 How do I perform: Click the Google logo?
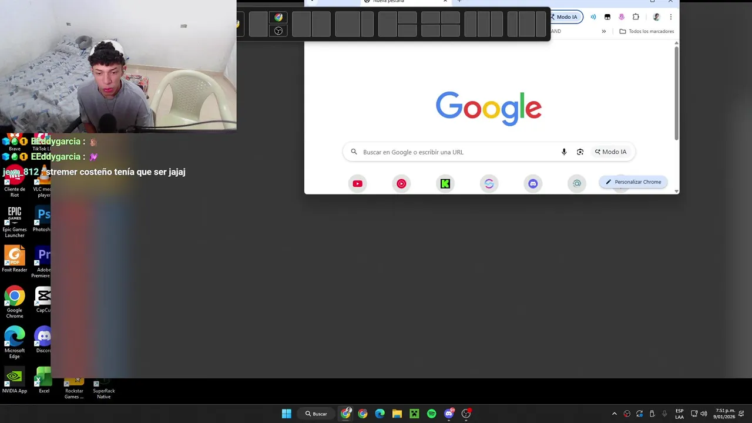pos(488,108)
